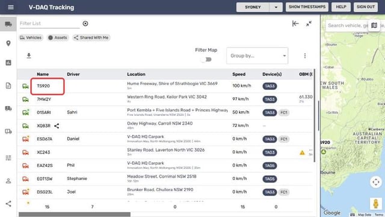
Task: Click driver name Daniel
Action: pos(73,139)
